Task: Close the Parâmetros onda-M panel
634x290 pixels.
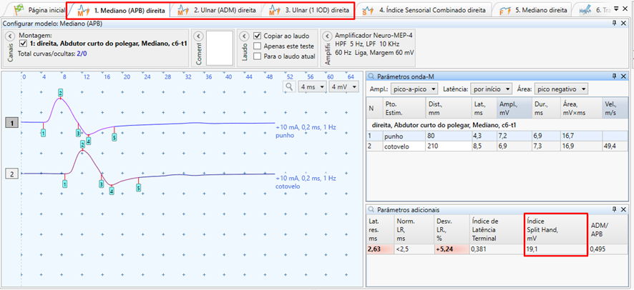Action: click(x=623, y=76)
